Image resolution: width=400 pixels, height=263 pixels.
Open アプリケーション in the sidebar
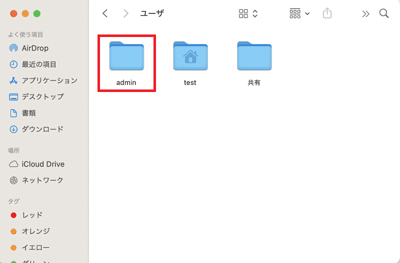click(43, 80)
